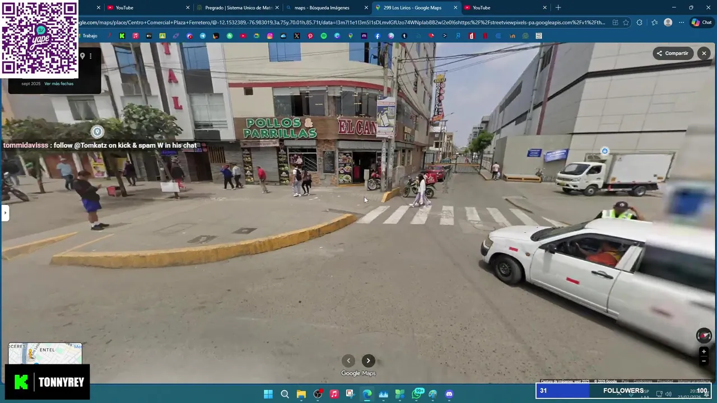717x403 pixels.
Task: Open File Explorer from taskbar
Action: (x=301, y=394)
